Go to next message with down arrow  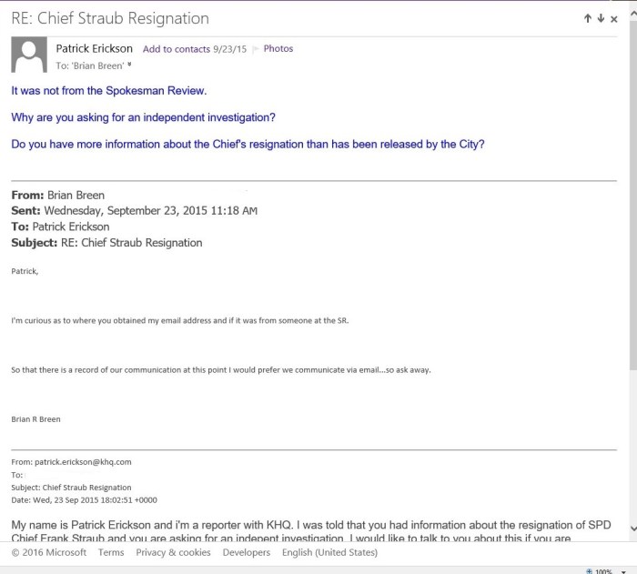(x=601, y=18)
